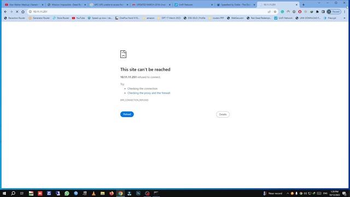Expand the bookmarks bar overflow arrow
Image resolution: width=350 pixels, height=197 pixels.
point(345,18)
